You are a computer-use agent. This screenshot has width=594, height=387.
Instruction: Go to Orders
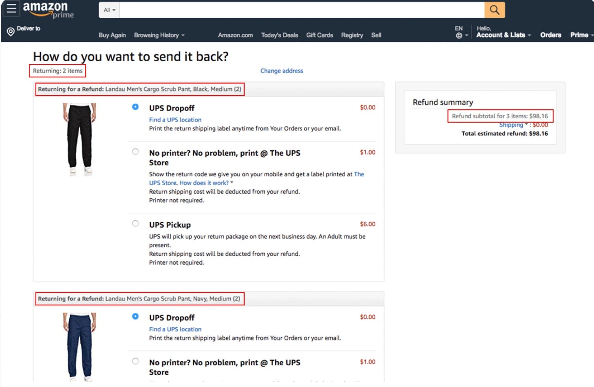tap(551, 35)
